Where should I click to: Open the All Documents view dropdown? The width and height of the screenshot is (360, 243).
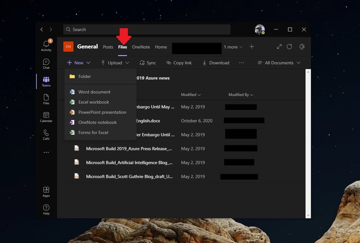279,63
